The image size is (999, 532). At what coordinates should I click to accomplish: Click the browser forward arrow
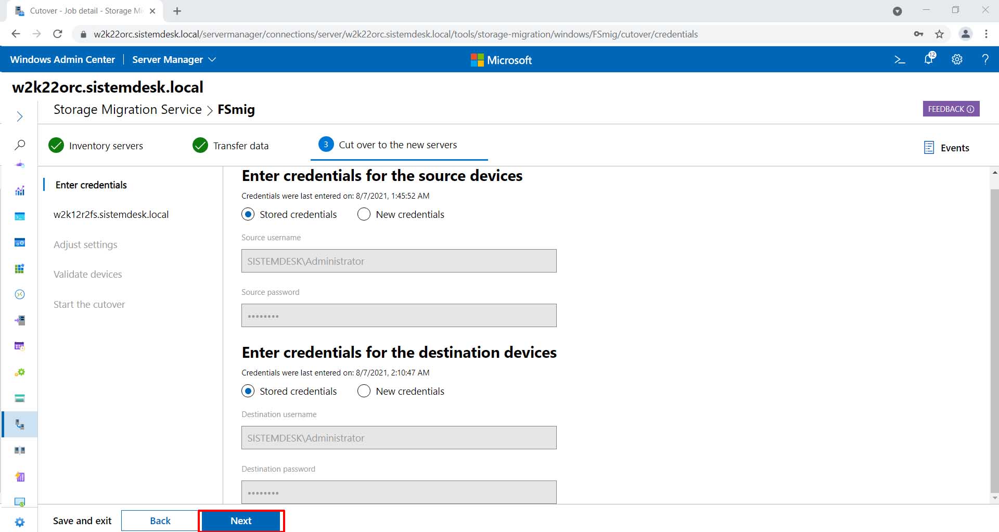pos(36,34)
